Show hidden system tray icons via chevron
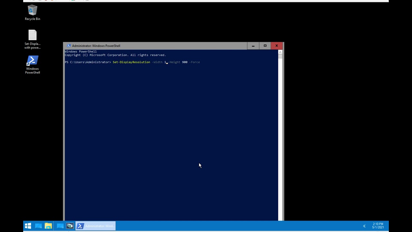Screen dimensions: 412x232 (364, 226)
